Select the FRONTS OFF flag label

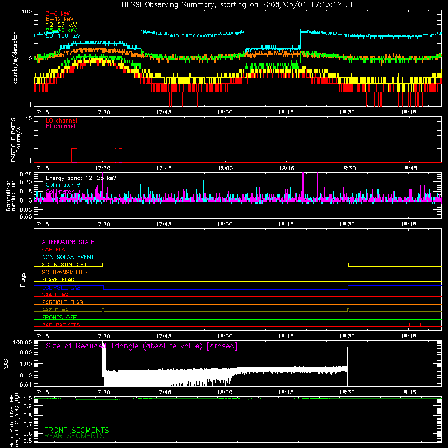coord(59,317)
